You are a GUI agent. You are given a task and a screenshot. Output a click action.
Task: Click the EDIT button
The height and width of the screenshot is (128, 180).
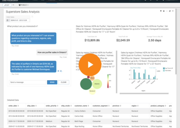click(7, 5)
